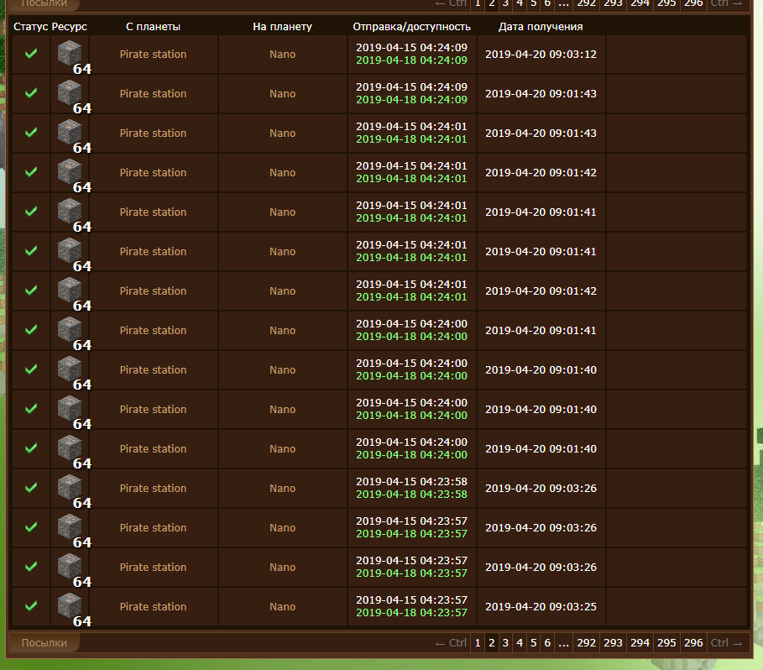Click gravel icon in row sent 04:23:58

pyautogui.click(x=70, y=488)
